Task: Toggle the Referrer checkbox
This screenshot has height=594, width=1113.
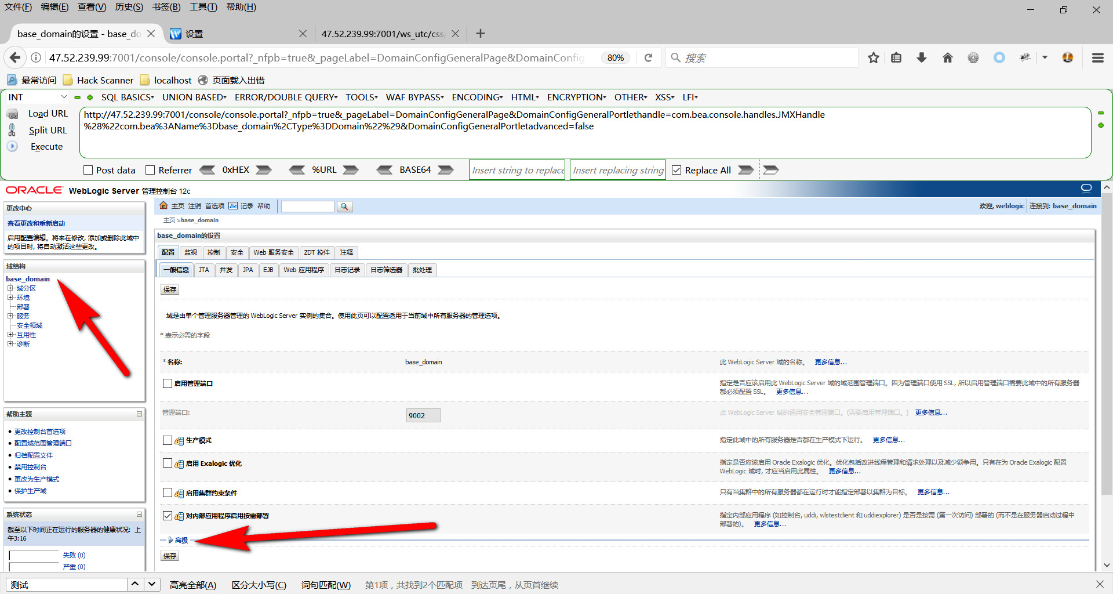Action: [x=150, y=170]
